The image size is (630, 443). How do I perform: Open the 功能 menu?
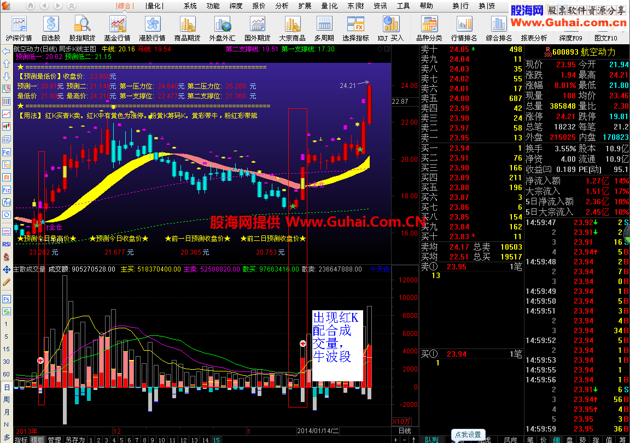[213, 5]
